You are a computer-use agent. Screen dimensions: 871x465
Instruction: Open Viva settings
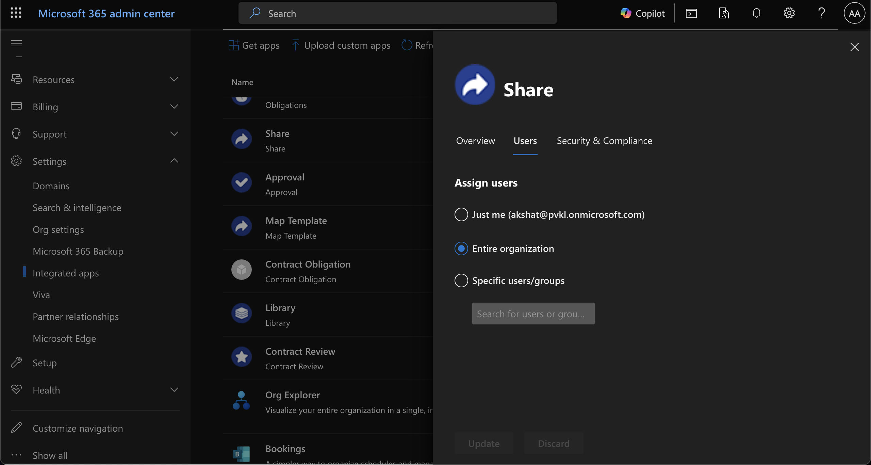(41, 295)
